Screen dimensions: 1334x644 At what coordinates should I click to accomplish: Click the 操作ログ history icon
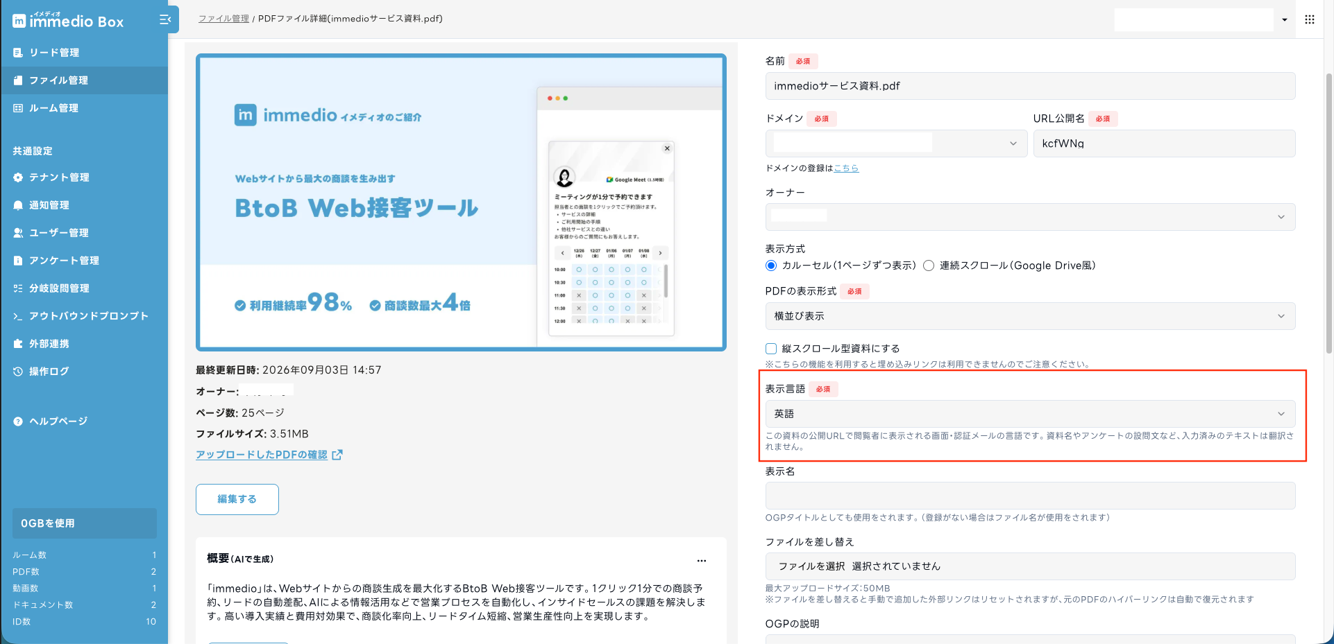click(x=18, y=372)
